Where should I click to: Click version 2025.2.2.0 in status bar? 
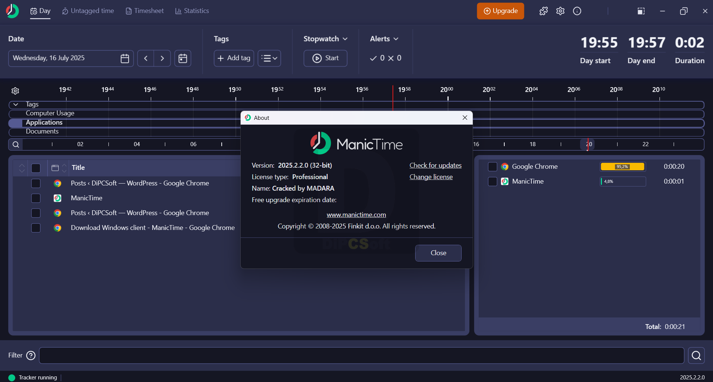[692, 378]
